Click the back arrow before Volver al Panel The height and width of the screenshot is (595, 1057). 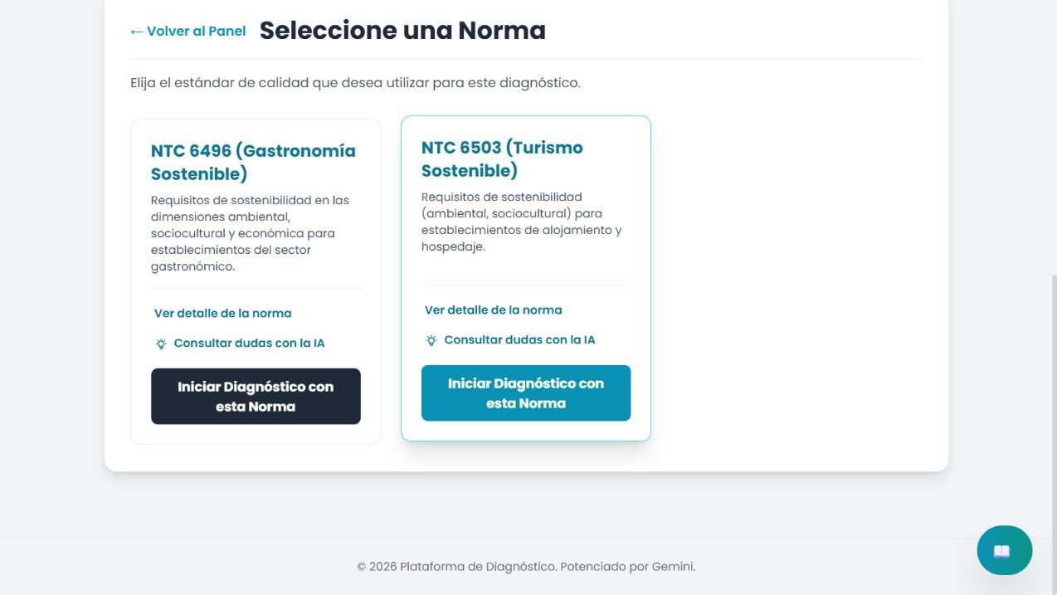click(137, 32)
